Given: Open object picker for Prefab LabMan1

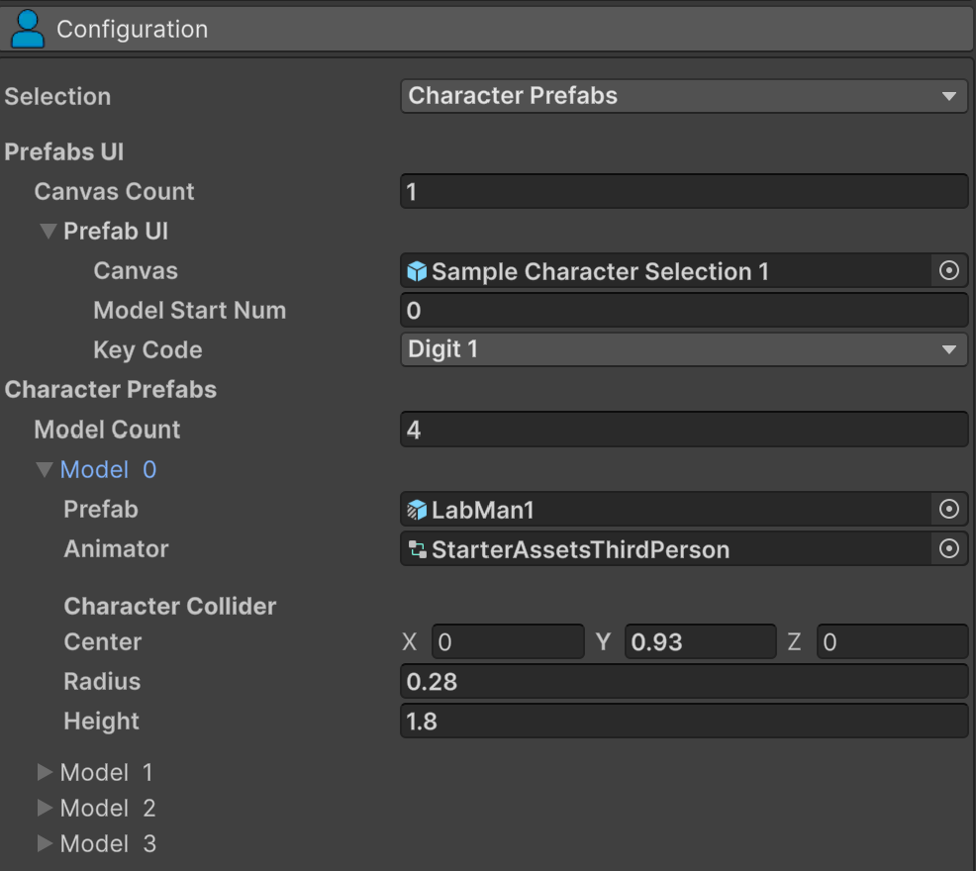Looking at the screenshot, I should coord(948,509).
